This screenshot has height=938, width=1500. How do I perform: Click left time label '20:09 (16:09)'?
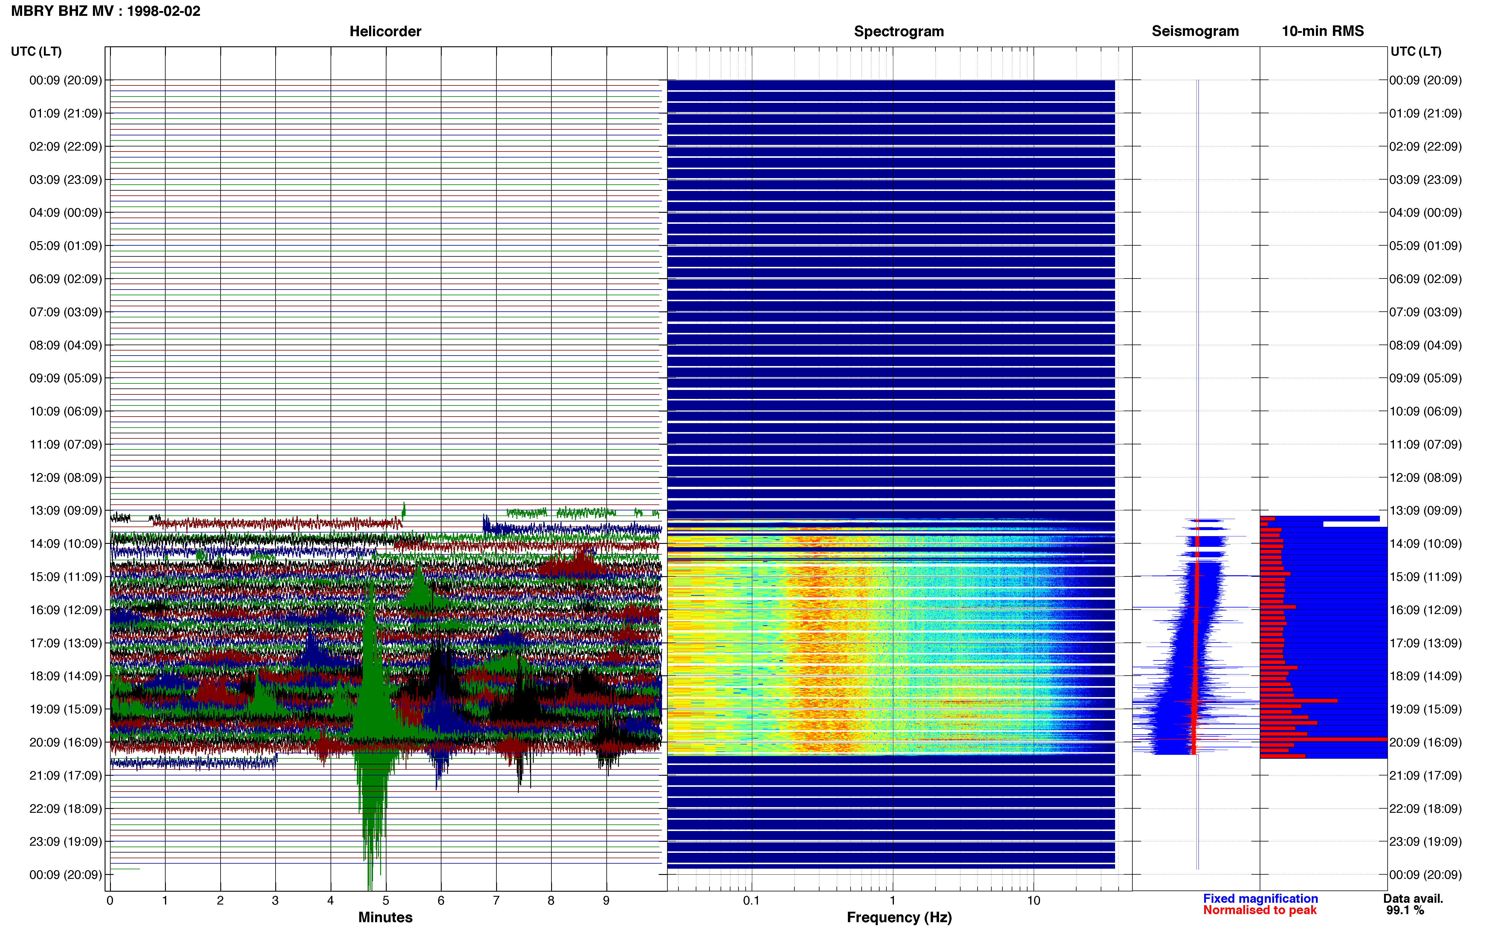(x=66, y=743)
